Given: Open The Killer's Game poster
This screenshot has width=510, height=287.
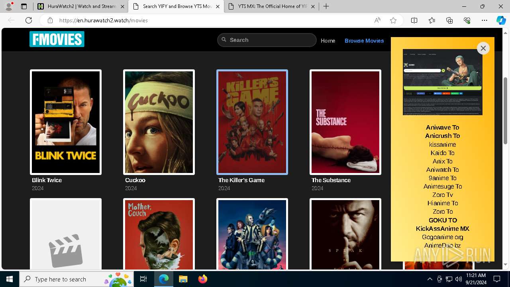Looking at the screenshot, I should (252, 122).
